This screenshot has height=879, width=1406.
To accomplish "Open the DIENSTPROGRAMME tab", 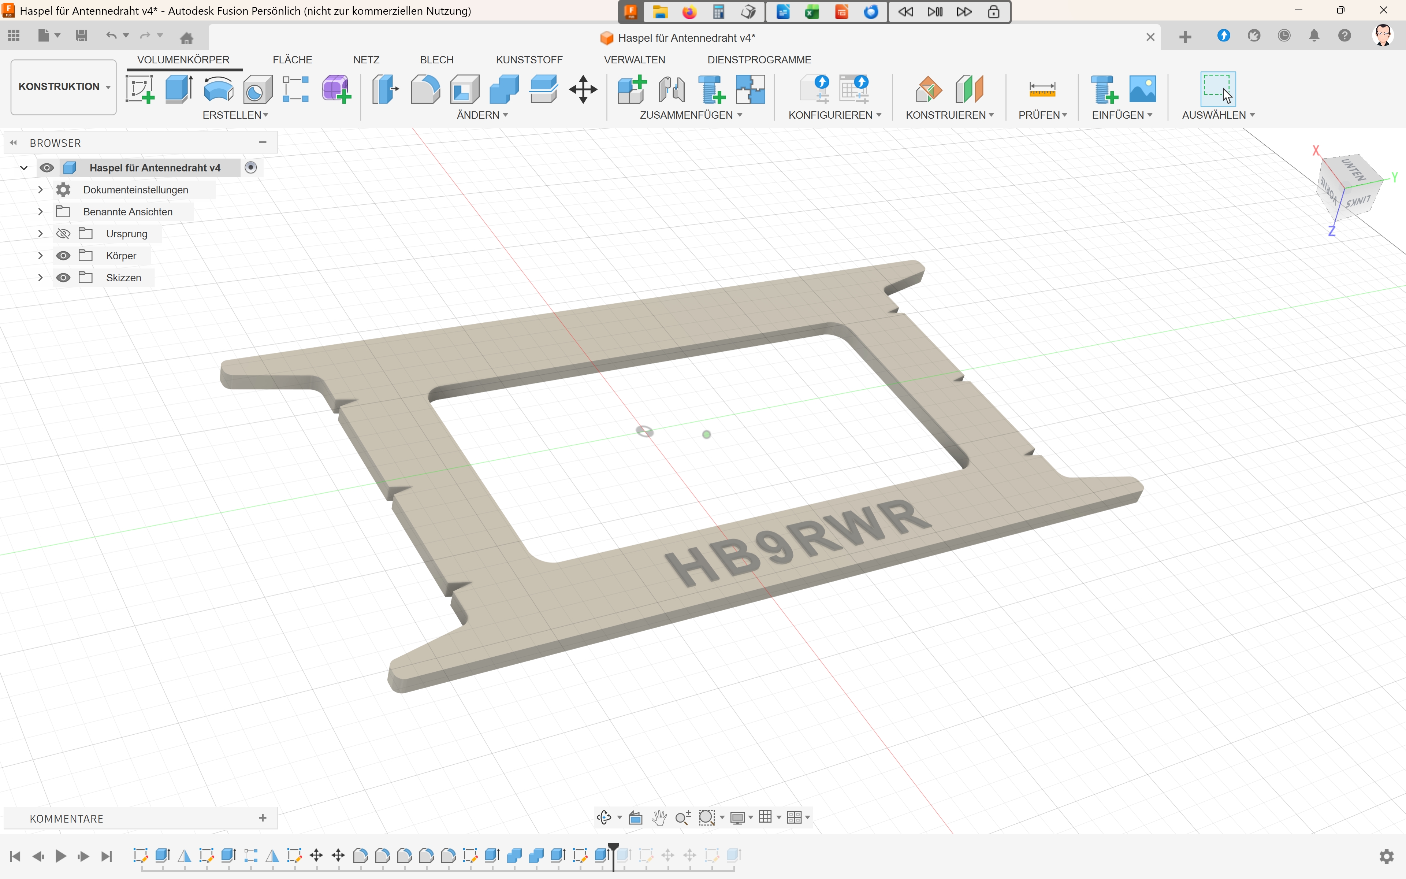I will point(759,60).
